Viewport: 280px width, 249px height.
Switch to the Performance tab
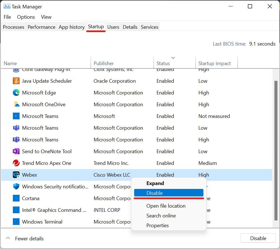coord(41,27)
